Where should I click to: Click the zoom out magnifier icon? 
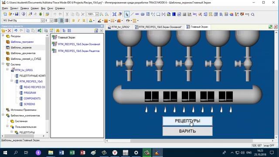(106, 14)
